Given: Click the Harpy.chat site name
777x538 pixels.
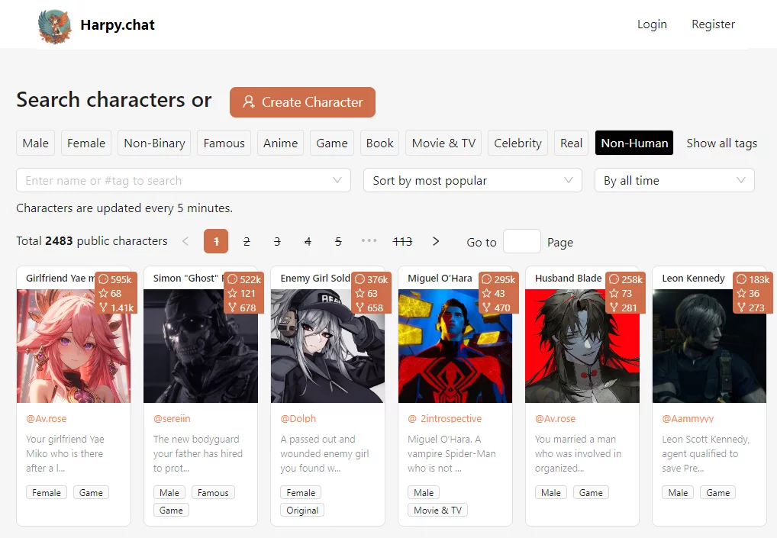Looking at the screenshot, I should click(118, 24).
